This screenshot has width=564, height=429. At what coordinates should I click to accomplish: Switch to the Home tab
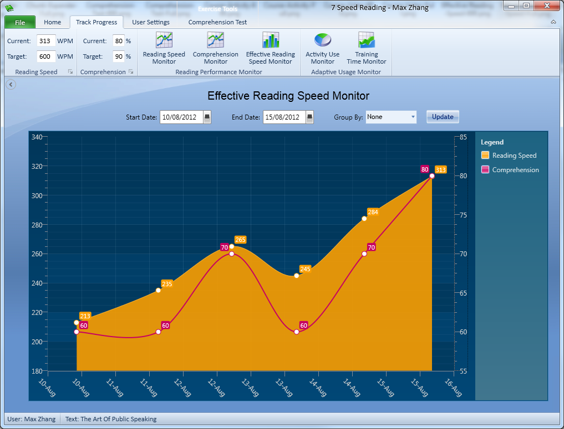pyautogui.click(x=53, y=22)
